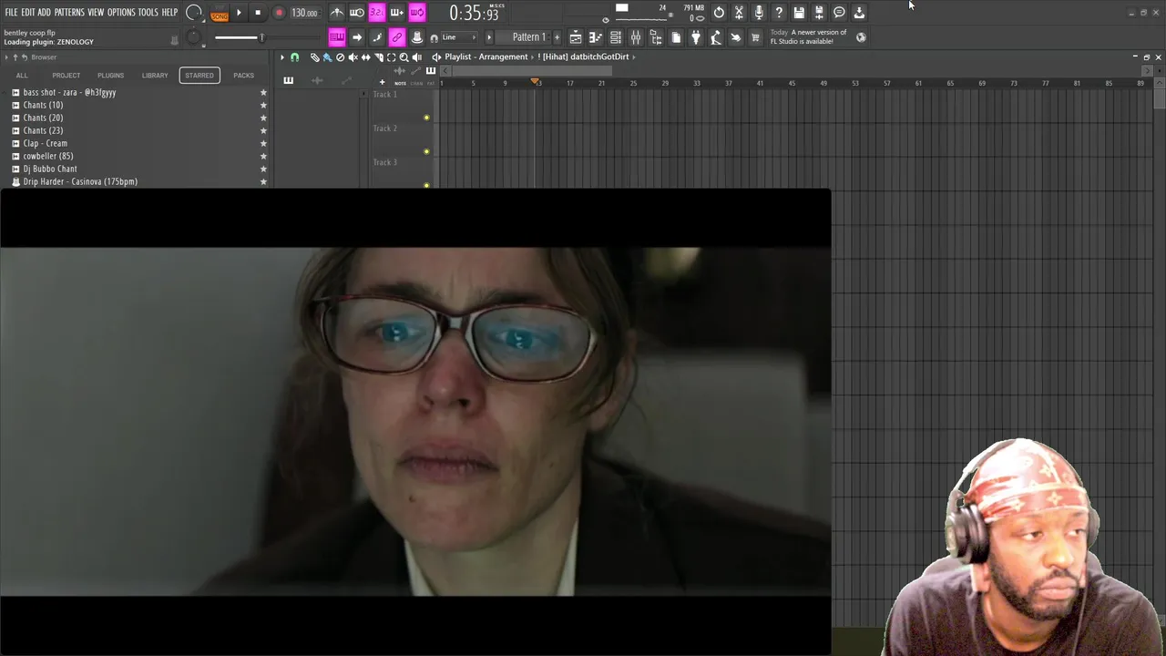Viewport: 1166px width, 656px height.
Task: Open the Mixer view icon
Action: coord(636,37)
